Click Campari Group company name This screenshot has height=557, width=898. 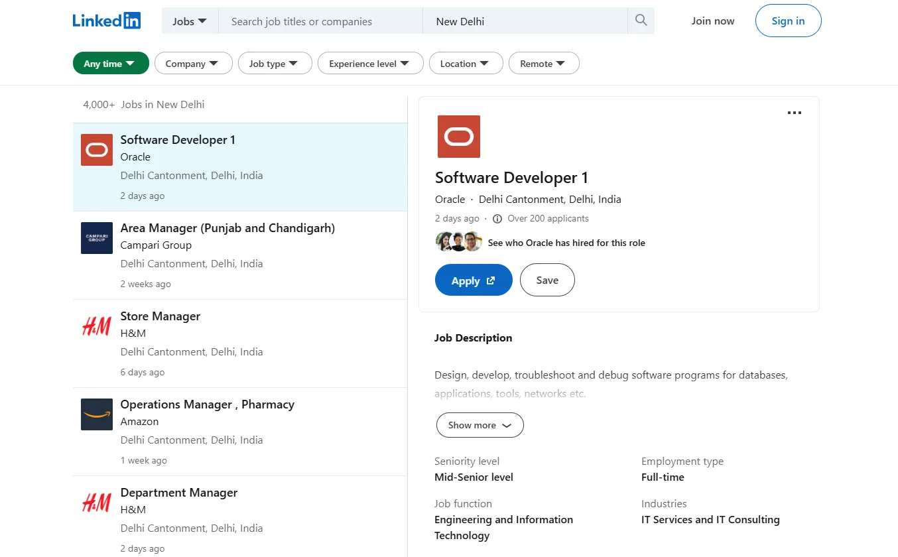[156, 245]
